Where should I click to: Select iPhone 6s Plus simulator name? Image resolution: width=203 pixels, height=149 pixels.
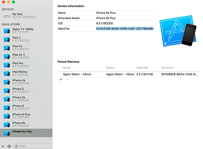(x=22, y=131)
